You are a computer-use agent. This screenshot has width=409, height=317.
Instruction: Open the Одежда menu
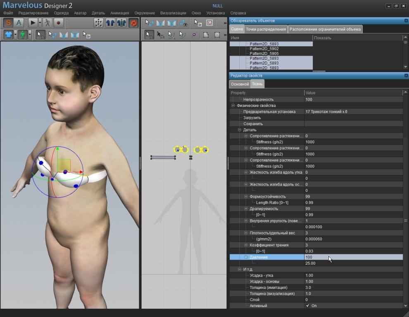click(61, 13)
